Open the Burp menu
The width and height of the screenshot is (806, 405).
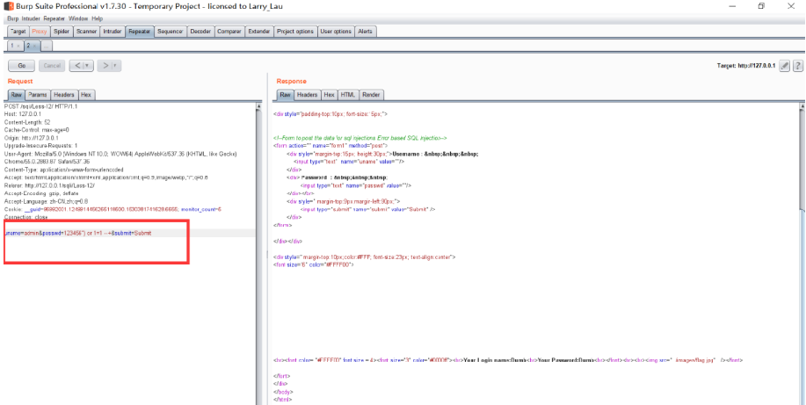click(x=11, y=18)
